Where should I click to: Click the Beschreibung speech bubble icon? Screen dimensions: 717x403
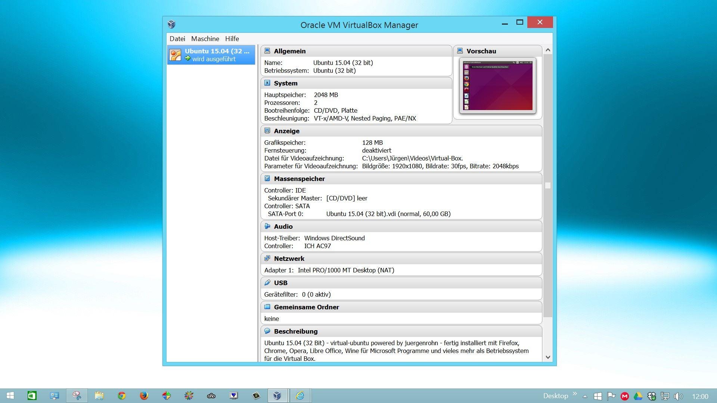pyautogui.click(x=267, y=331)
